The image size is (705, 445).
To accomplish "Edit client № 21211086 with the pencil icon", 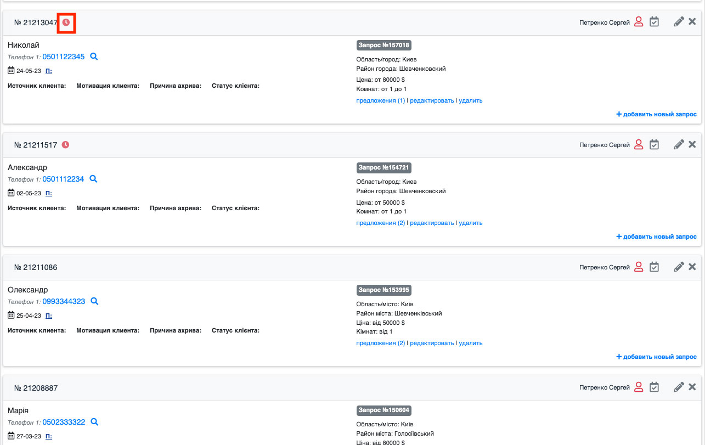I will 679,267.
